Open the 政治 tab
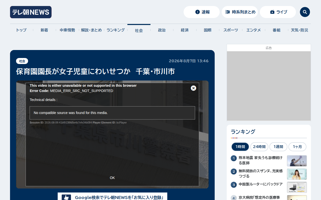This screenshot has height=200, width=321. (x=162, y=30)
